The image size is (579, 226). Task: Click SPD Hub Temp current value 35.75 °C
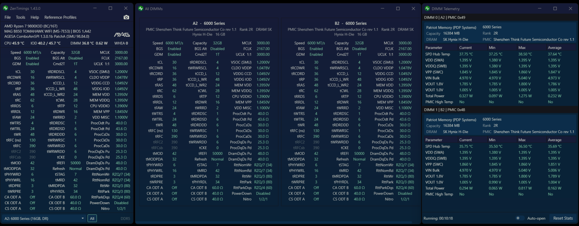tap(466, 146)
